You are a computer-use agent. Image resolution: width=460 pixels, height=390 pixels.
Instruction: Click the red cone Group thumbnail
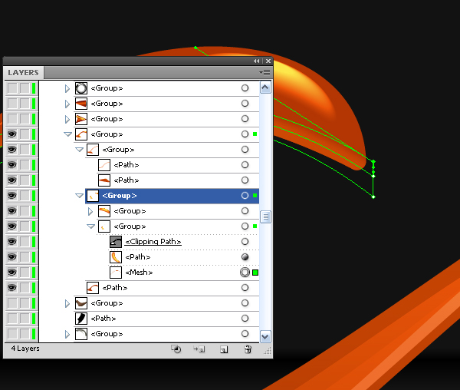click(x=81, y=104)
